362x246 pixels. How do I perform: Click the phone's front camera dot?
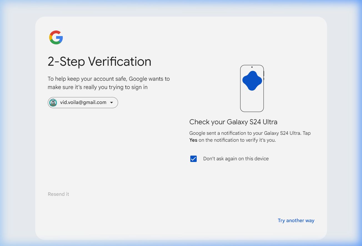point(252,67)
